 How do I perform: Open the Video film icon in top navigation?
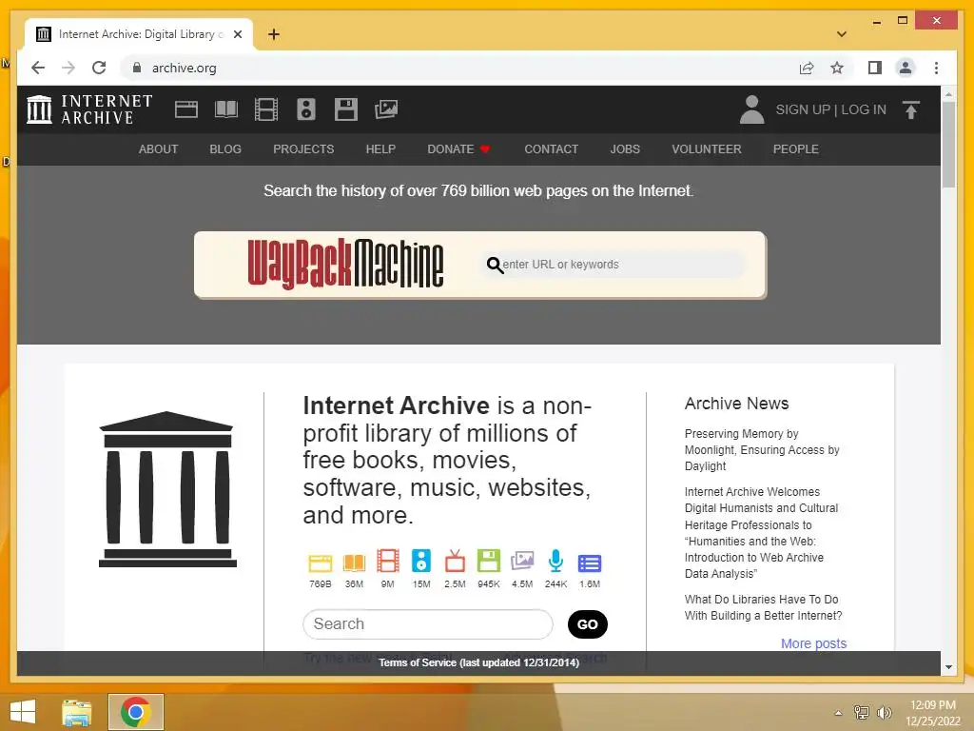coord(266,109)
